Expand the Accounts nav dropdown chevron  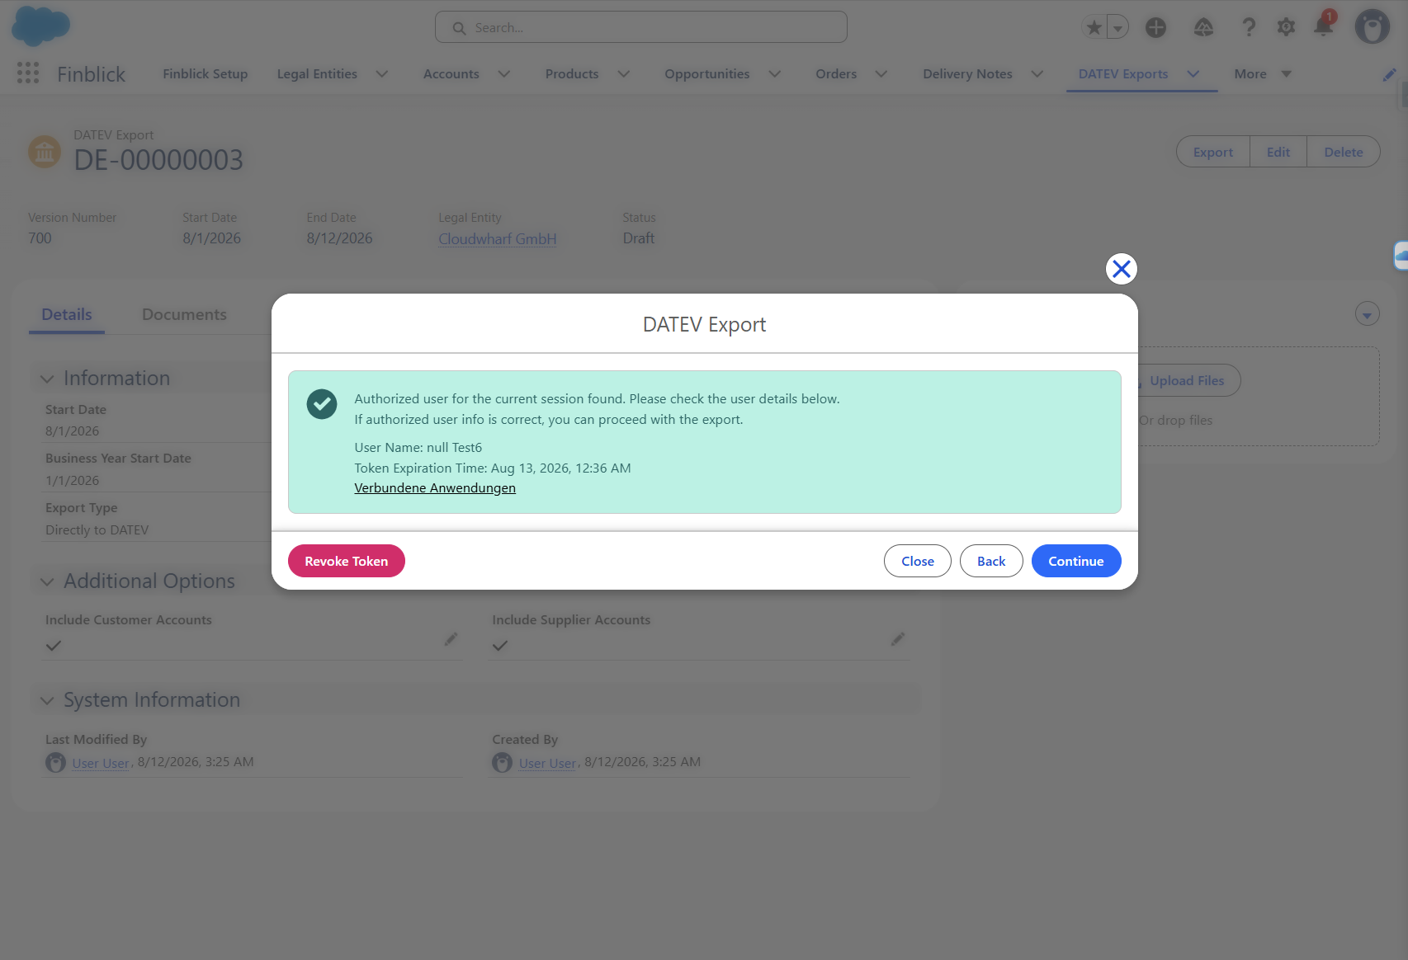[x=504, y=74]
